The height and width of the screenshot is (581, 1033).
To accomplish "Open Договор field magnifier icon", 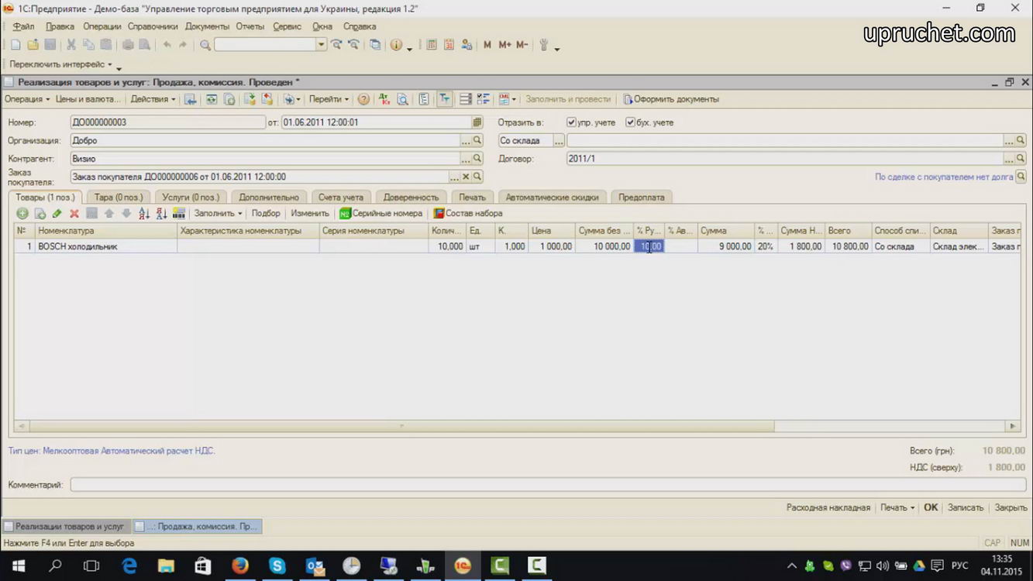I will [1021, 158].
